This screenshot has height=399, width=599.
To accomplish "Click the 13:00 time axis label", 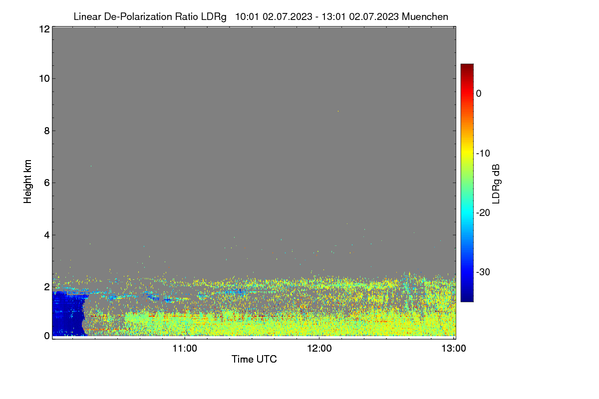I will click(x=454, y=349).
